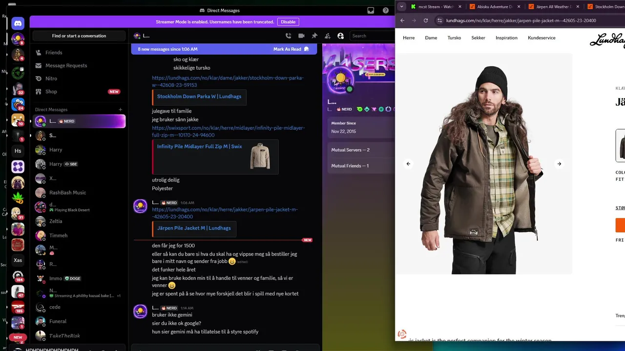Open pinned messages in Discord
This screenshot has height=351, width=625.
point(314,36)
